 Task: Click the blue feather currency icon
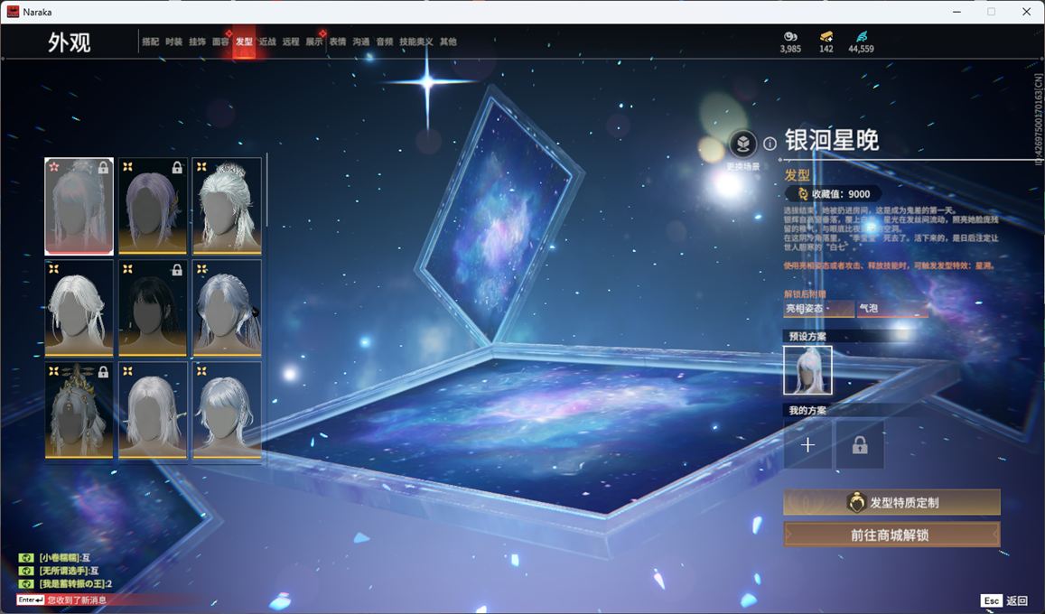point(861,36)
